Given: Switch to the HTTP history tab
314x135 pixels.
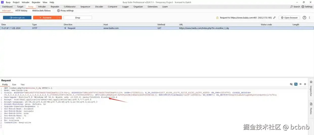Looking at the screenshot, I should point(21,11).
